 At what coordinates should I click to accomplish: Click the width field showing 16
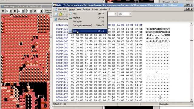[x=7, y=11]
